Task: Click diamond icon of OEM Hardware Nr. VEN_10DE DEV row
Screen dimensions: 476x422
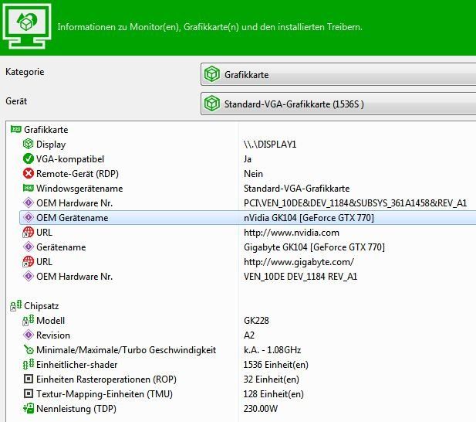Action: [x=29, y=277]
